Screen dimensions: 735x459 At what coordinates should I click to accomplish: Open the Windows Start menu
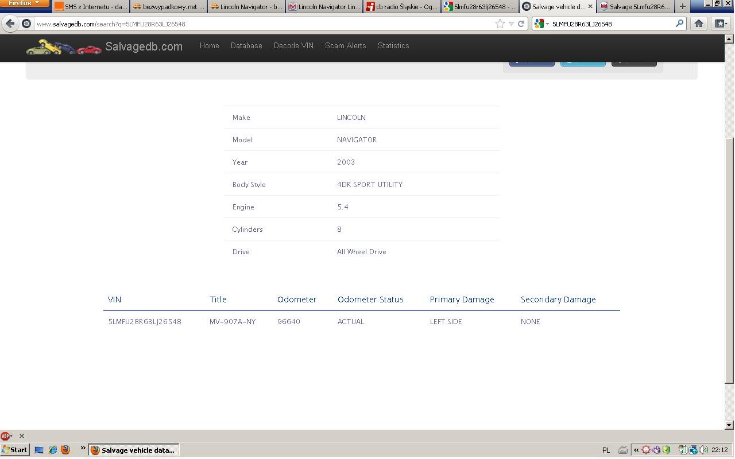coord(14,450)
